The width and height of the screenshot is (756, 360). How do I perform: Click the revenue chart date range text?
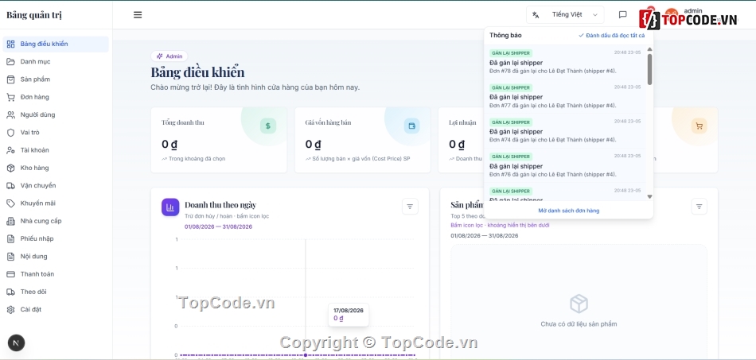click(218, 226)
